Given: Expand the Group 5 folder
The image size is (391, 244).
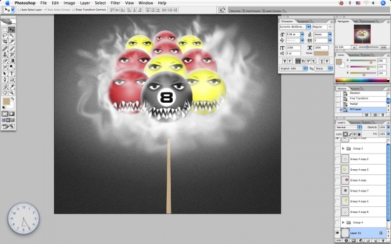Looking at the screenshot, I should pos(343,148).
